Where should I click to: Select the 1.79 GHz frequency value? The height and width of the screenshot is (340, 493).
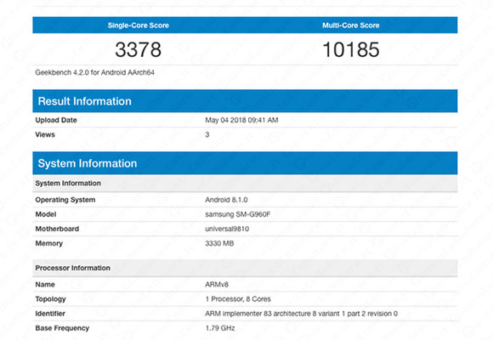pyautogui.click(x=220, y=328)
